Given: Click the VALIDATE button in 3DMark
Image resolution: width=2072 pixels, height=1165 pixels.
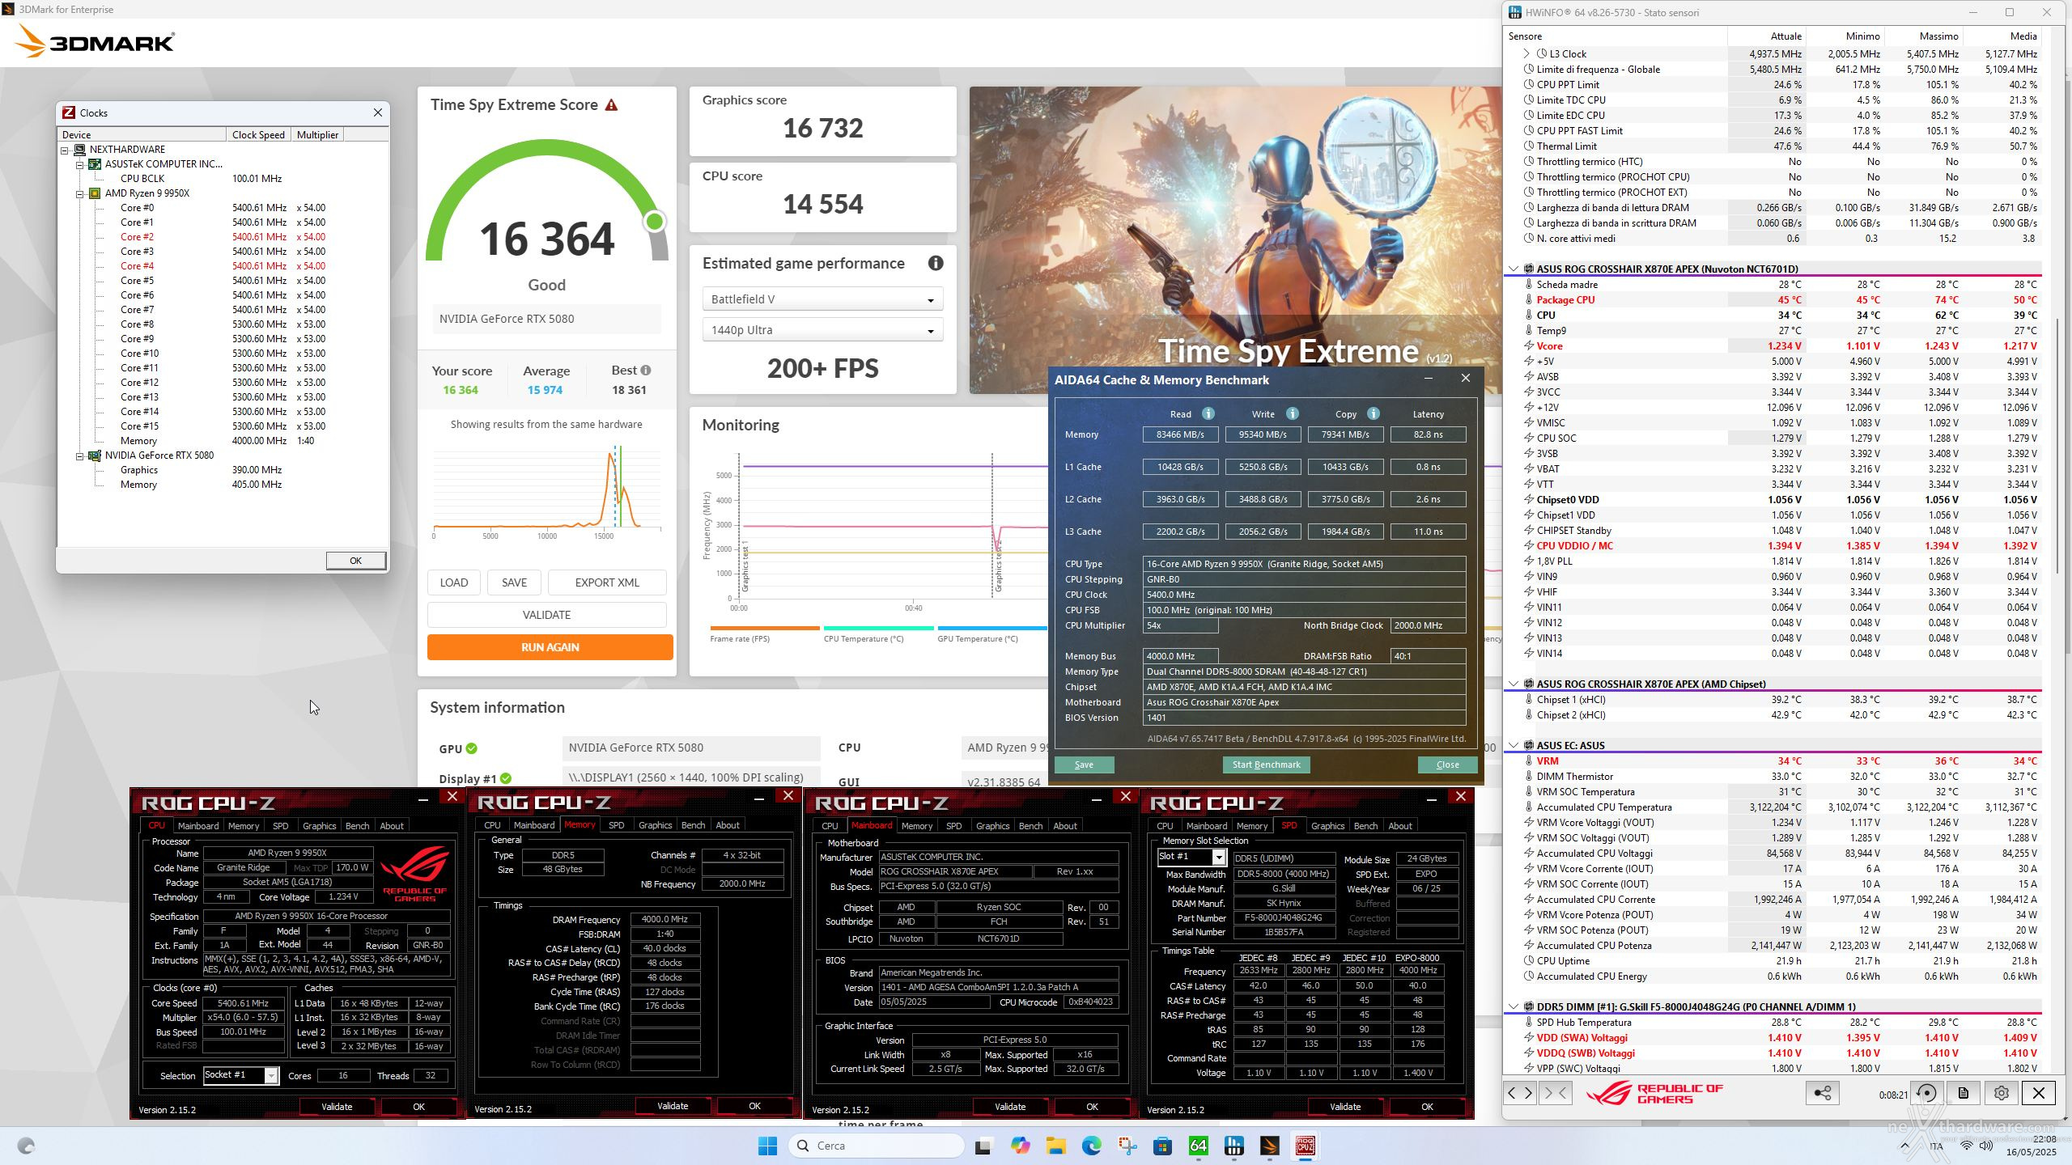Looking at the screenshot, I should point(547,615).
